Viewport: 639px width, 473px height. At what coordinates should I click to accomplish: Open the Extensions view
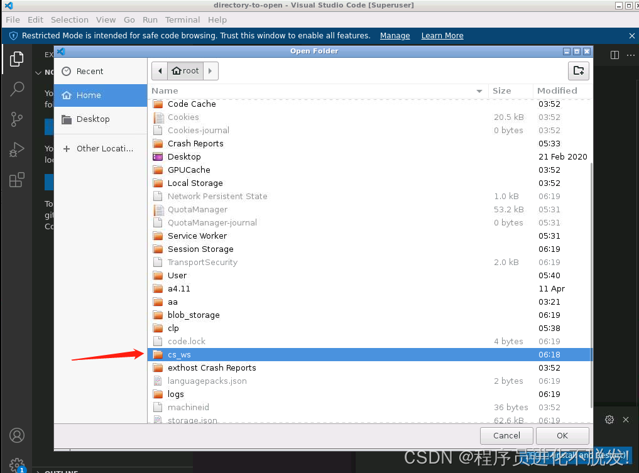(17, 180)
